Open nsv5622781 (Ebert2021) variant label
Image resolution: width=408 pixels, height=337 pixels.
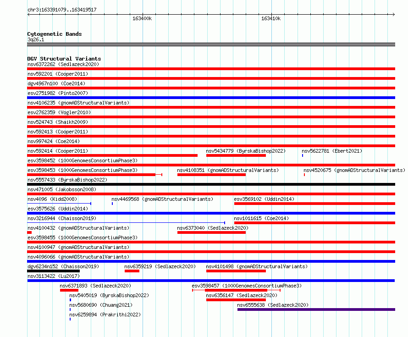[x=332, y=151]
